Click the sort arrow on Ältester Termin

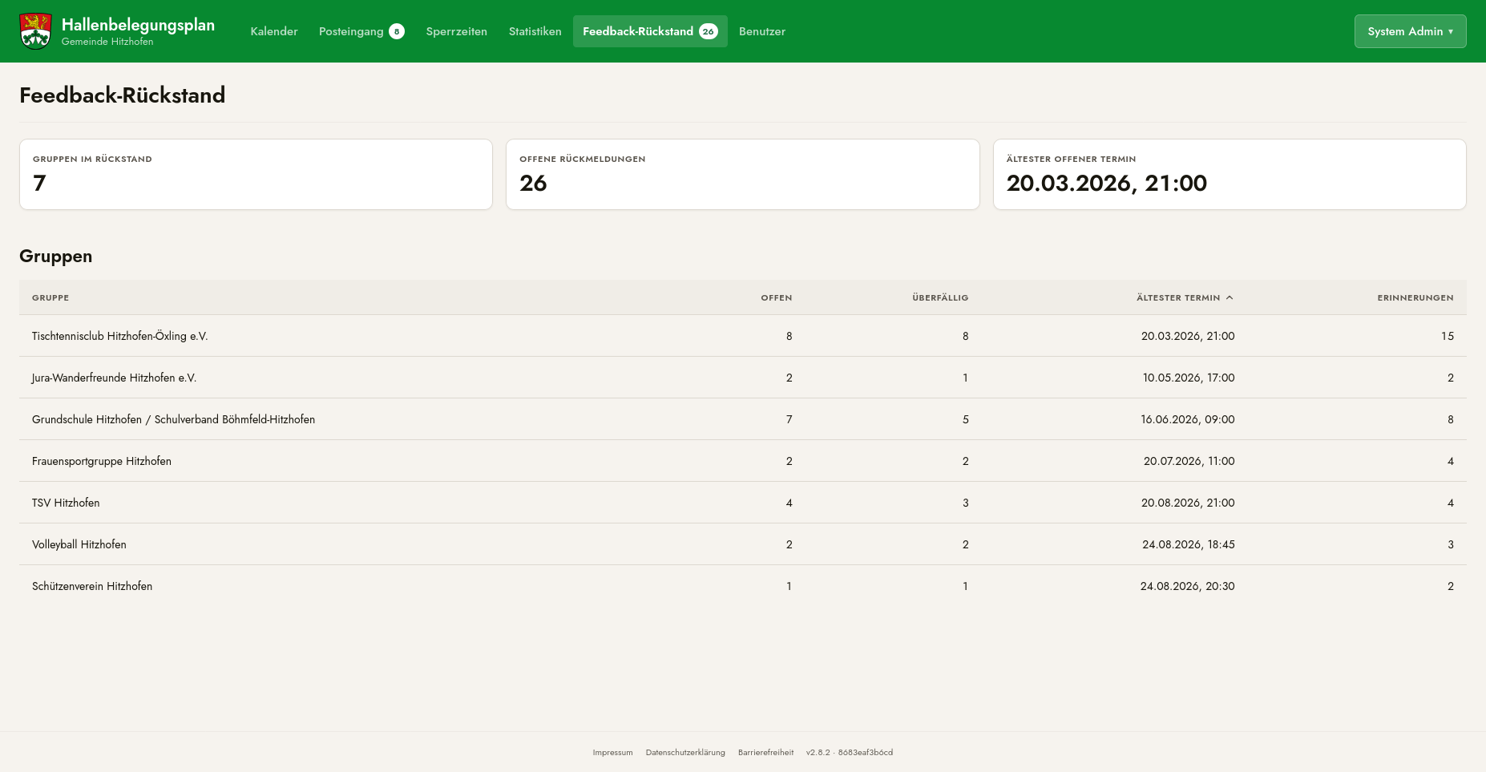[x=1230, y=297]
